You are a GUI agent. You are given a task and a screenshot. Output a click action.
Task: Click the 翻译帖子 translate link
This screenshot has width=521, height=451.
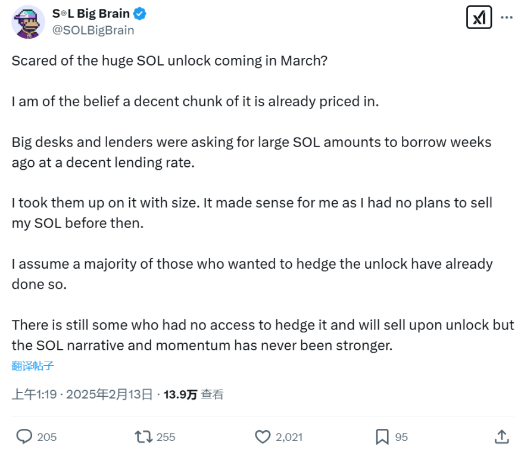coord(33,365)
